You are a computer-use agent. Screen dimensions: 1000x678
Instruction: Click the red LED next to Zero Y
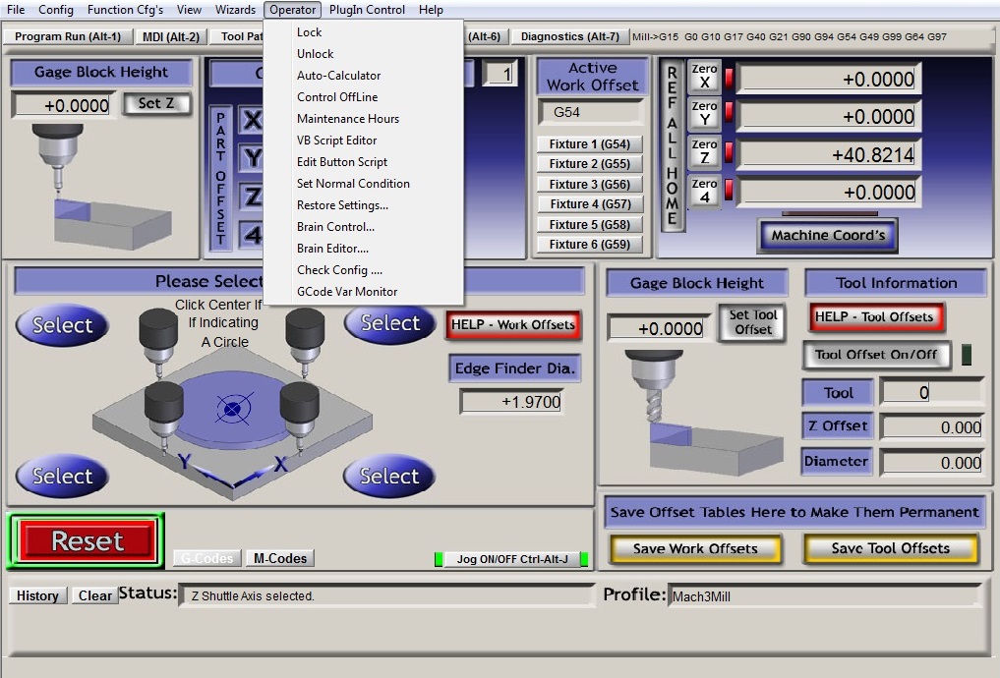point(730,115)
